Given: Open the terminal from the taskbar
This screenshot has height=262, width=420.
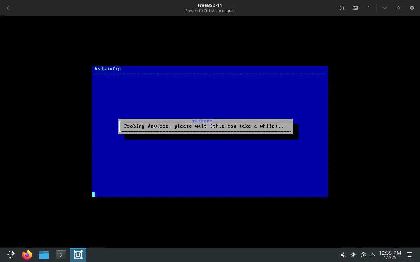Looking at the screenshot, I should (61, 255).
